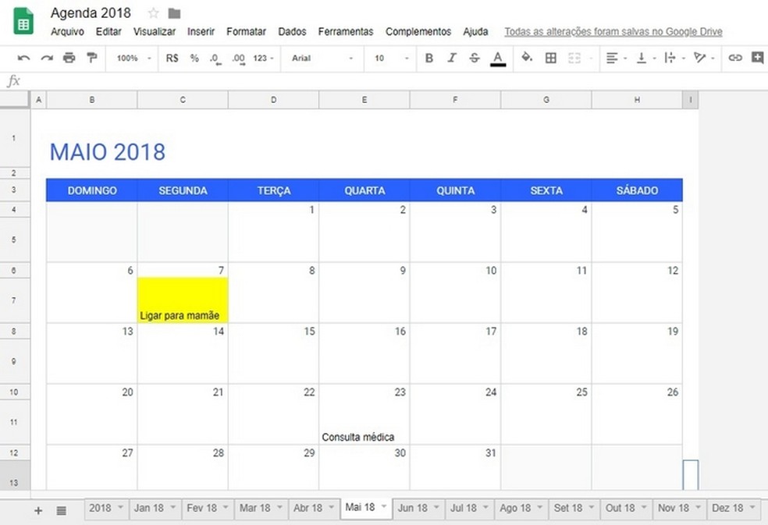Image resolution: width=768 pixels, height=525 pixels.
Task: Insert a link
Action: tap(734, 58)
